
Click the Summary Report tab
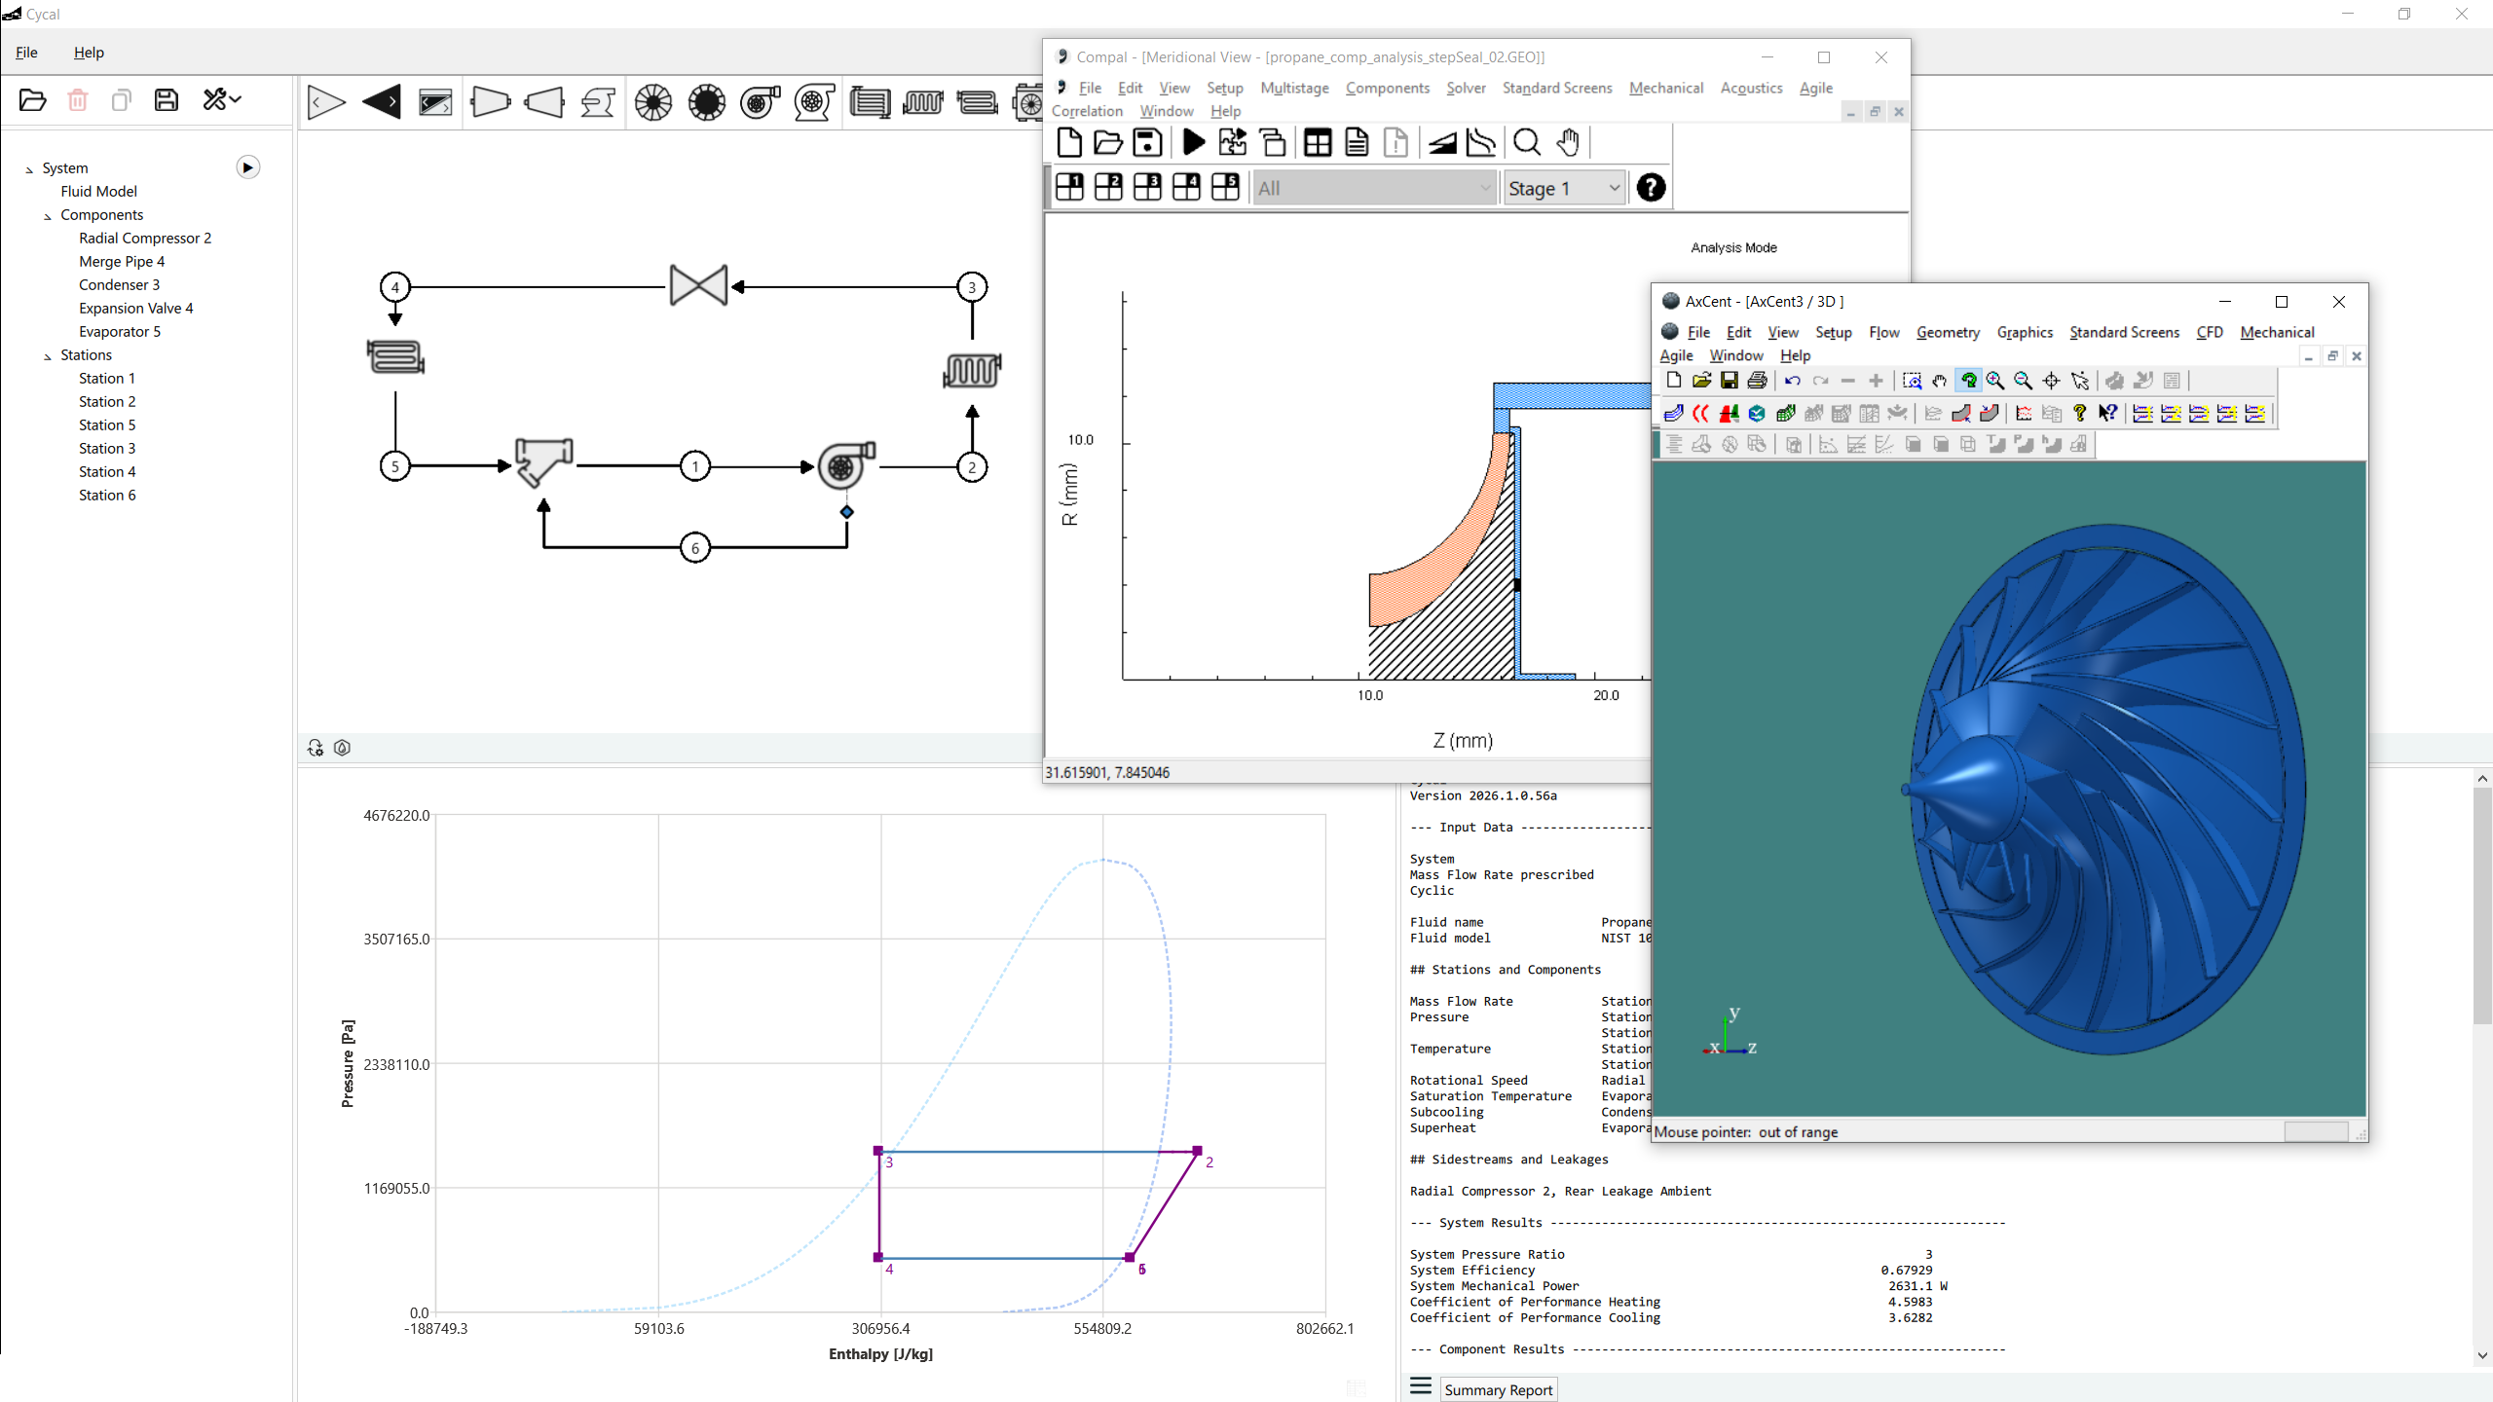coord(1498,1389)
